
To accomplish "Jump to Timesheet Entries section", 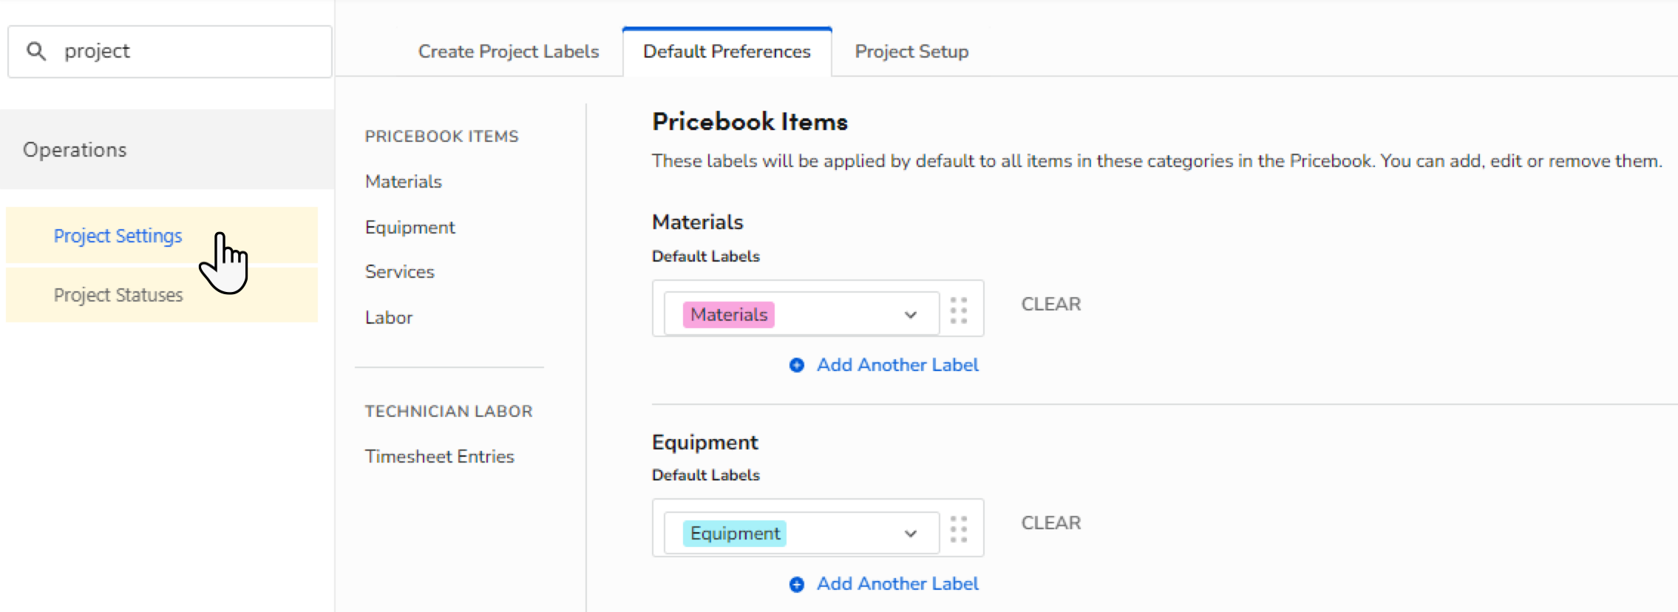I will [x=439, y=457].
